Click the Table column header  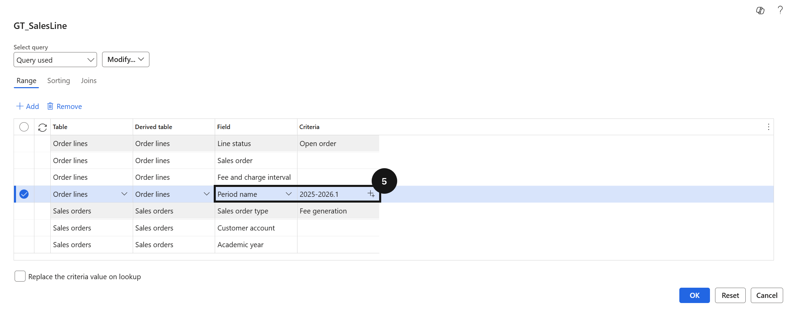pos(92,127)
